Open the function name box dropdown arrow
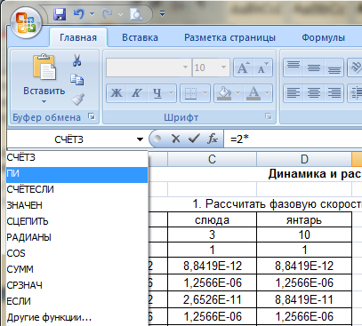 click(x=140, y=139)
